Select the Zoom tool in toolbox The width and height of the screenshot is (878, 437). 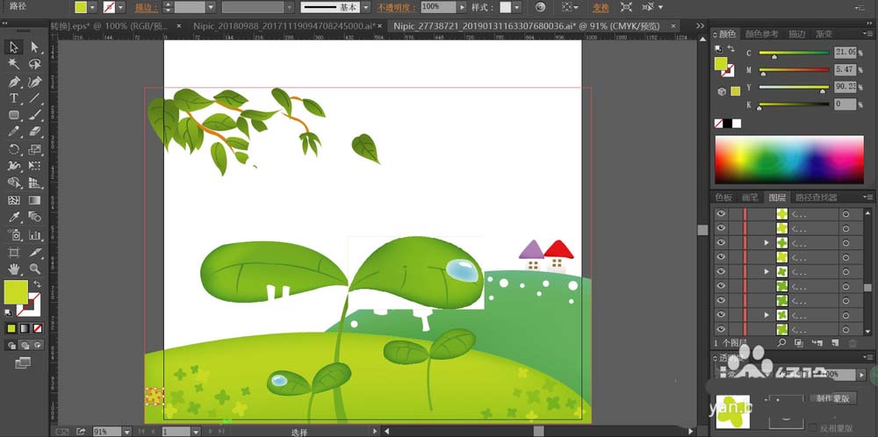point(35,269)
